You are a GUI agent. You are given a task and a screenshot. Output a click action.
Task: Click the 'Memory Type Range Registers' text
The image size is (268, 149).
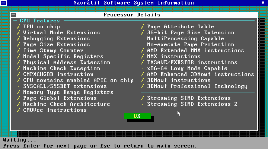[68, 92]
